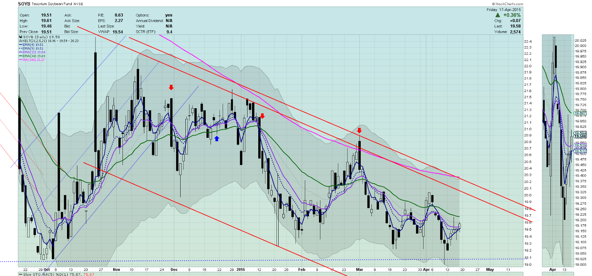This screenshot has width=592, height=276.
Task: Click the 'Mar' label on the date axis
Action: (x=359, y=270)
